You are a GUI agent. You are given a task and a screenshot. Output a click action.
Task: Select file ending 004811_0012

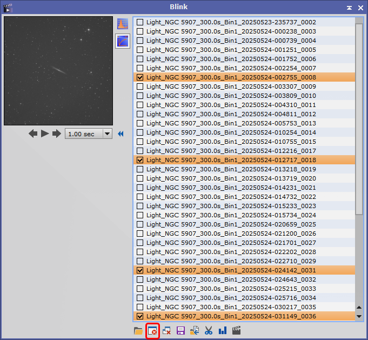click(244, 114)
